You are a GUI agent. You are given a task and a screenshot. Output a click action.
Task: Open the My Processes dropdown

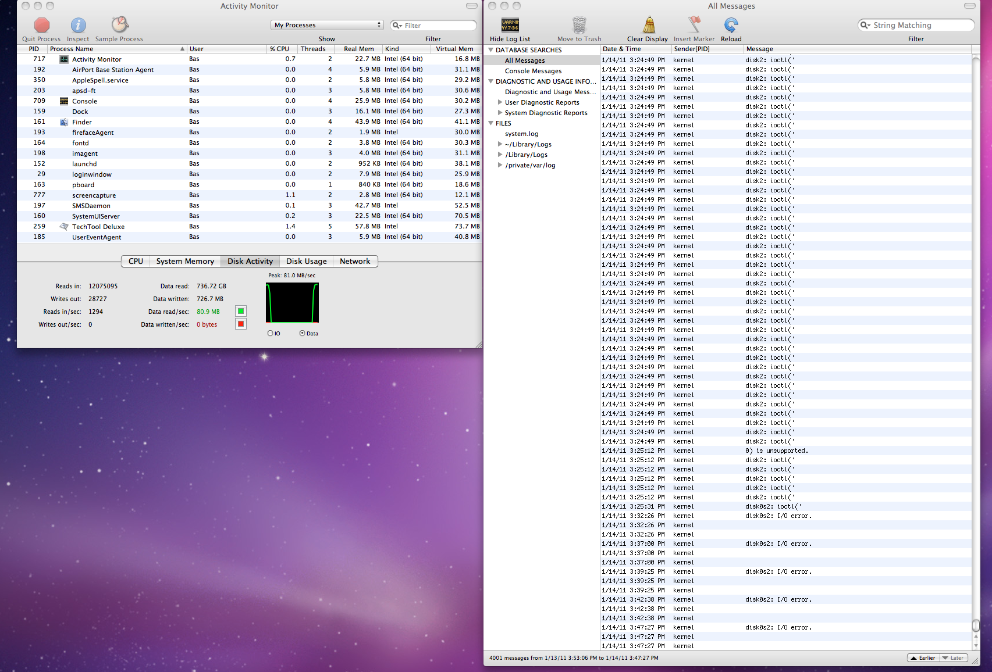click(328, 25)
